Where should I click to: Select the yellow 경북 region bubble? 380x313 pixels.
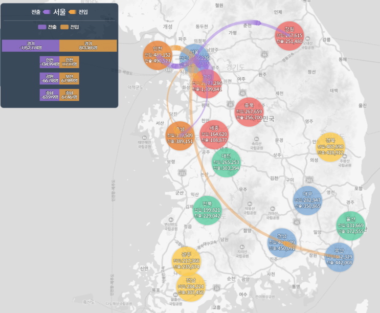(330, 147)
